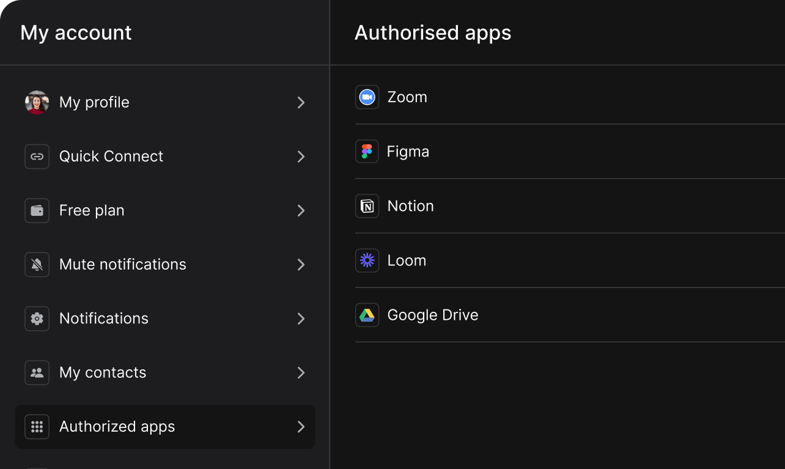Click the muted bell icon
785x469 pixels.
(x=37, y=265)
